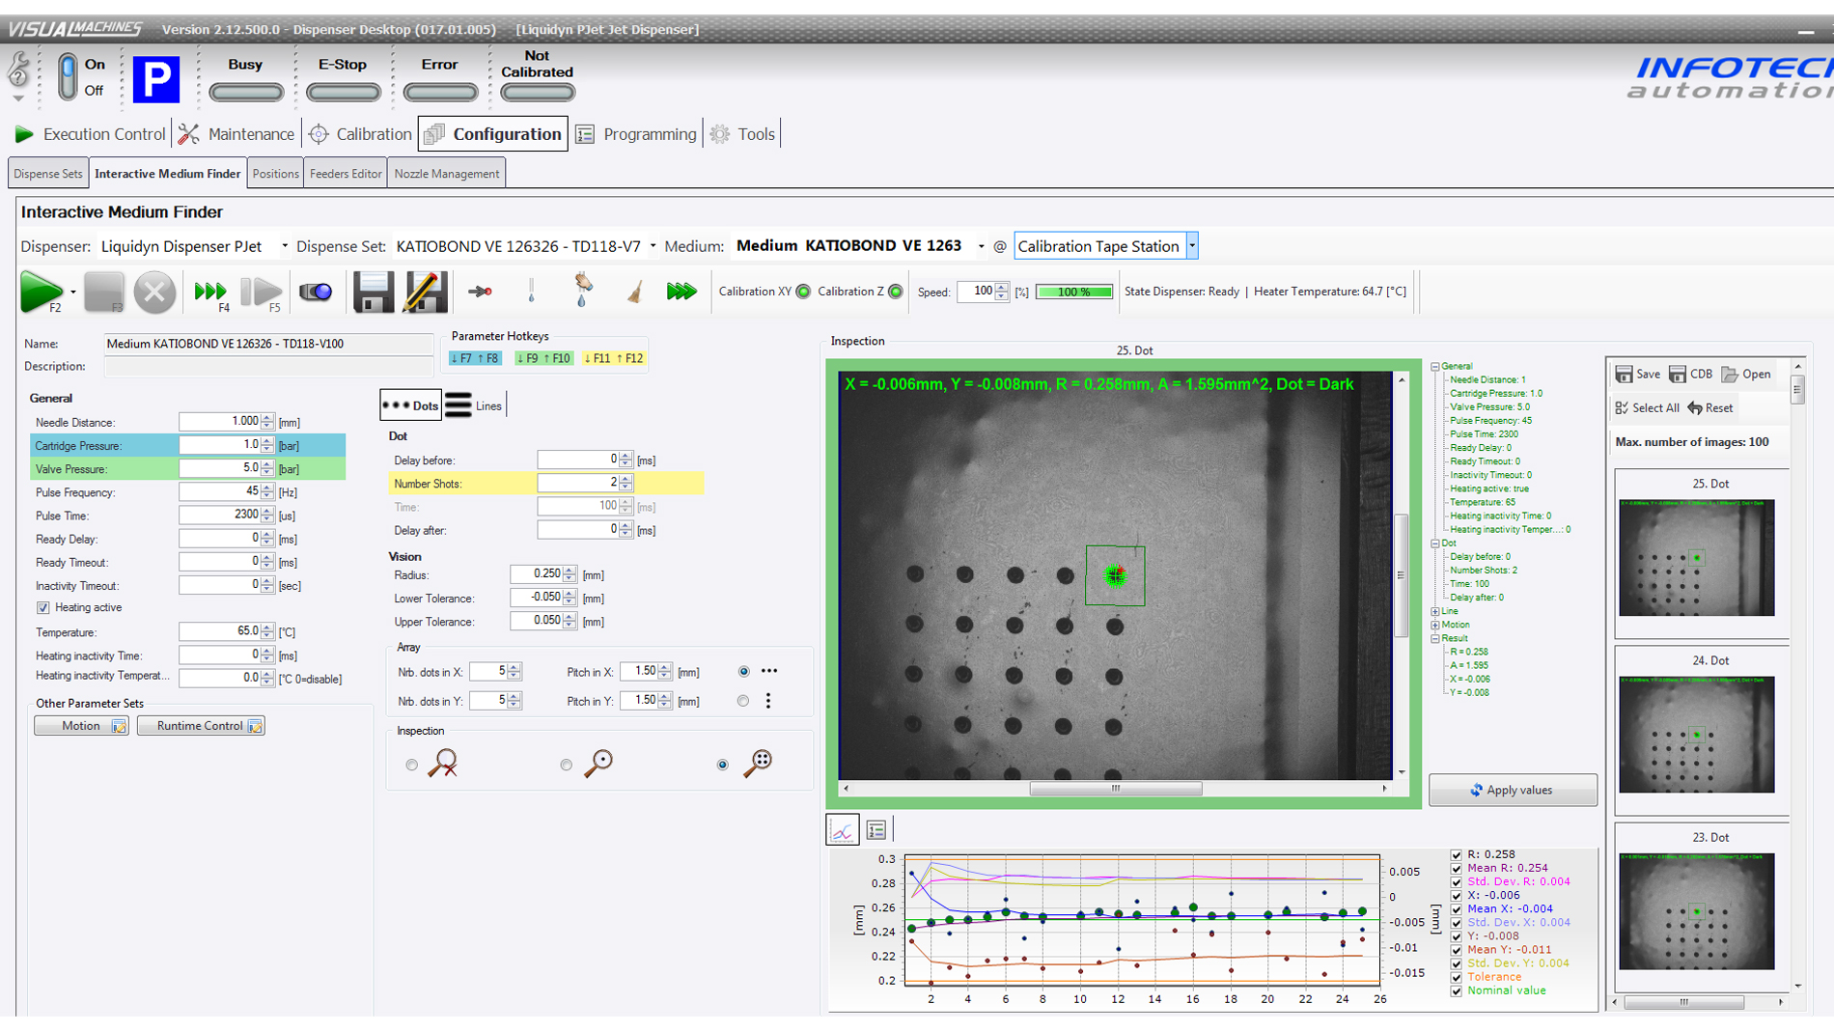This screenshot has width=1834, height=1032.
Task: Toggle the Mean R chart legend checkbox
Action: 1457,868
